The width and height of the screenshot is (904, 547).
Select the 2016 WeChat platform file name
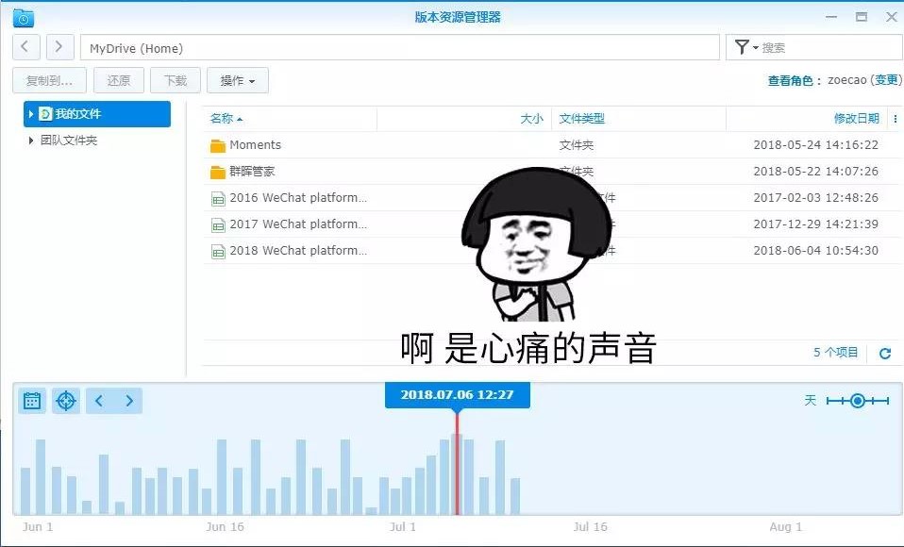(298, 198)
